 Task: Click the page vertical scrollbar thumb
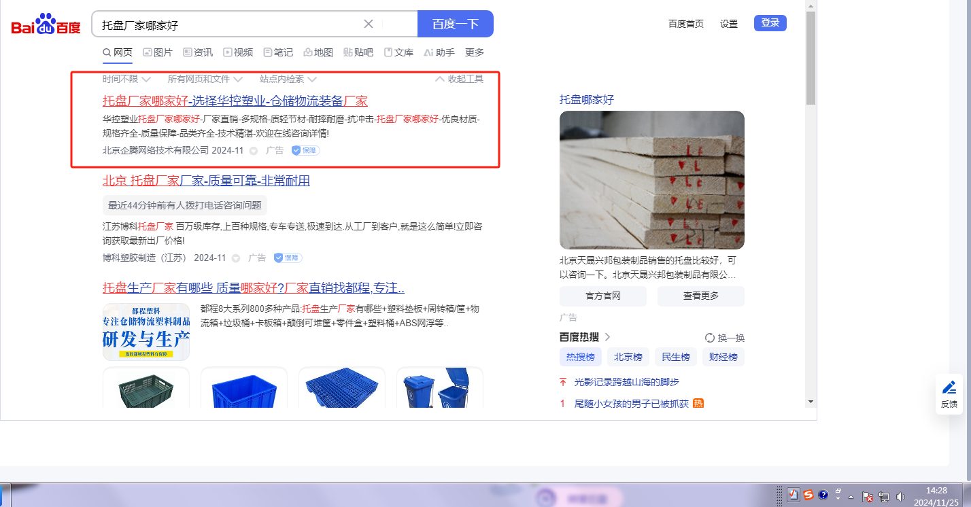[x=811, y=58]
